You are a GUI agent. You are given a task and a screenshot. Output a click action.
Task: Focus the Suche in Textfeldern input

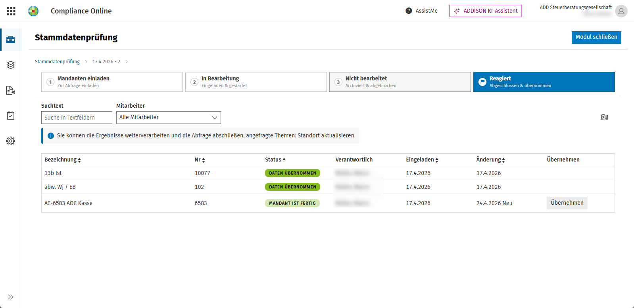77,118
